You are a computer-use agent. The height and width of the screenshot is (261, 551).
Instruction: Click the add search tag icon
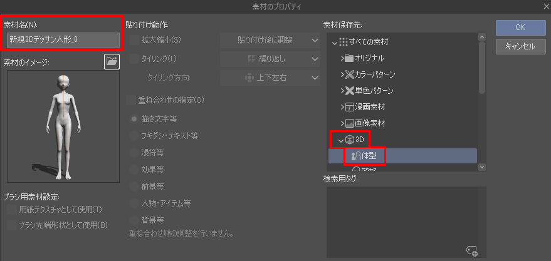point(471,250)
